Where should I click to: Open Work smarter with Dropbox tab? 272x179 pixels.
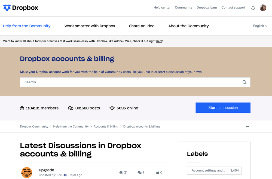click(90, 26)
